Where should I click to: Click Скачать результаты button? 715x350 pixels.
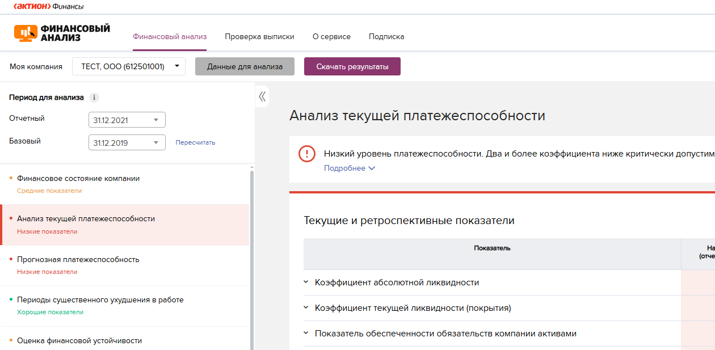pyautogui.click(x=352, y=66)
